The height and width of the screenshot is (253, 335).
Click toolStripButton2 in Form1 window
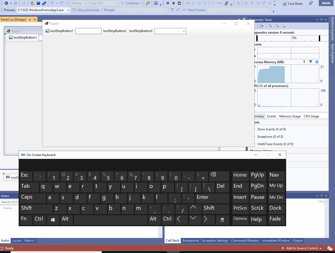(115, 31)
